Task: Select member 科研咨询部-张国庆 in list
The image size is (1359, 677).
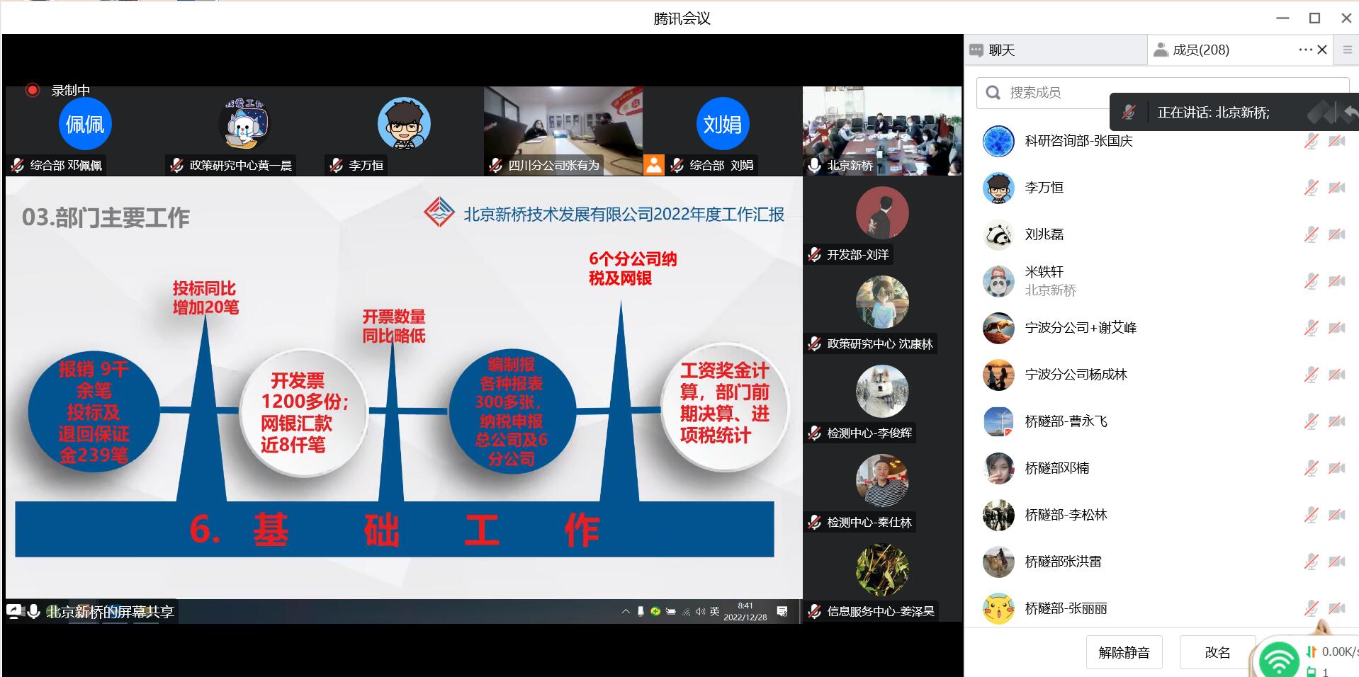Action: click(1162, 141)
